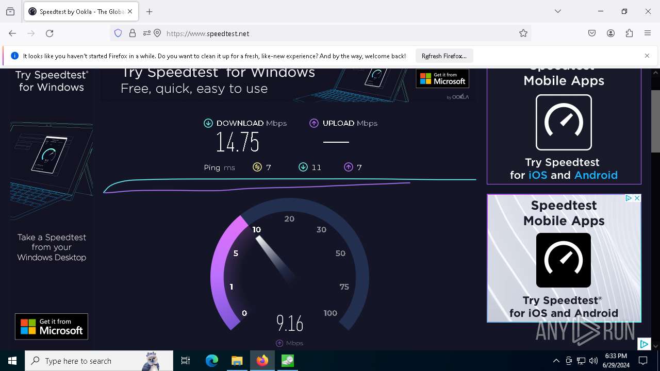Click Get it from Microsoft left sidebar badge
This screenshot has height=371, width=660.
[52, 327]
